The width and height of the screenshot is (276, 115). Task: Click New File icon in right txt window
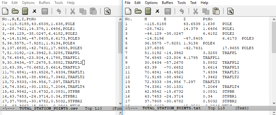pyautogui.click(x=128, y=11)
